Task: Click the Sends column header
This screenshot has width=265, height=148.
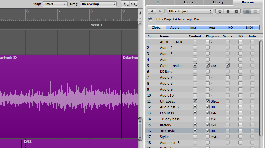Action: point(227,36)
